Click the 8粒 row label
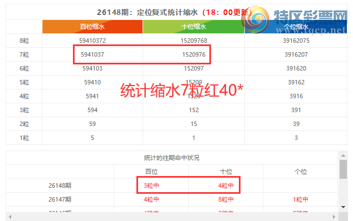The width and height of the screenshot is (353, 221). [24, 41]
